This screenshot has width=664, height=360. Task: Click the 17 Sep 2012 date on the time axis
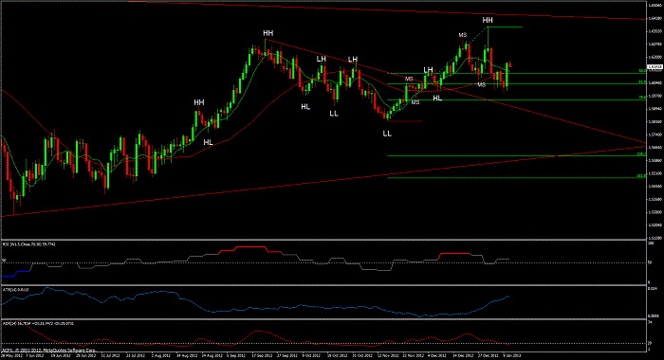point(261,356)
